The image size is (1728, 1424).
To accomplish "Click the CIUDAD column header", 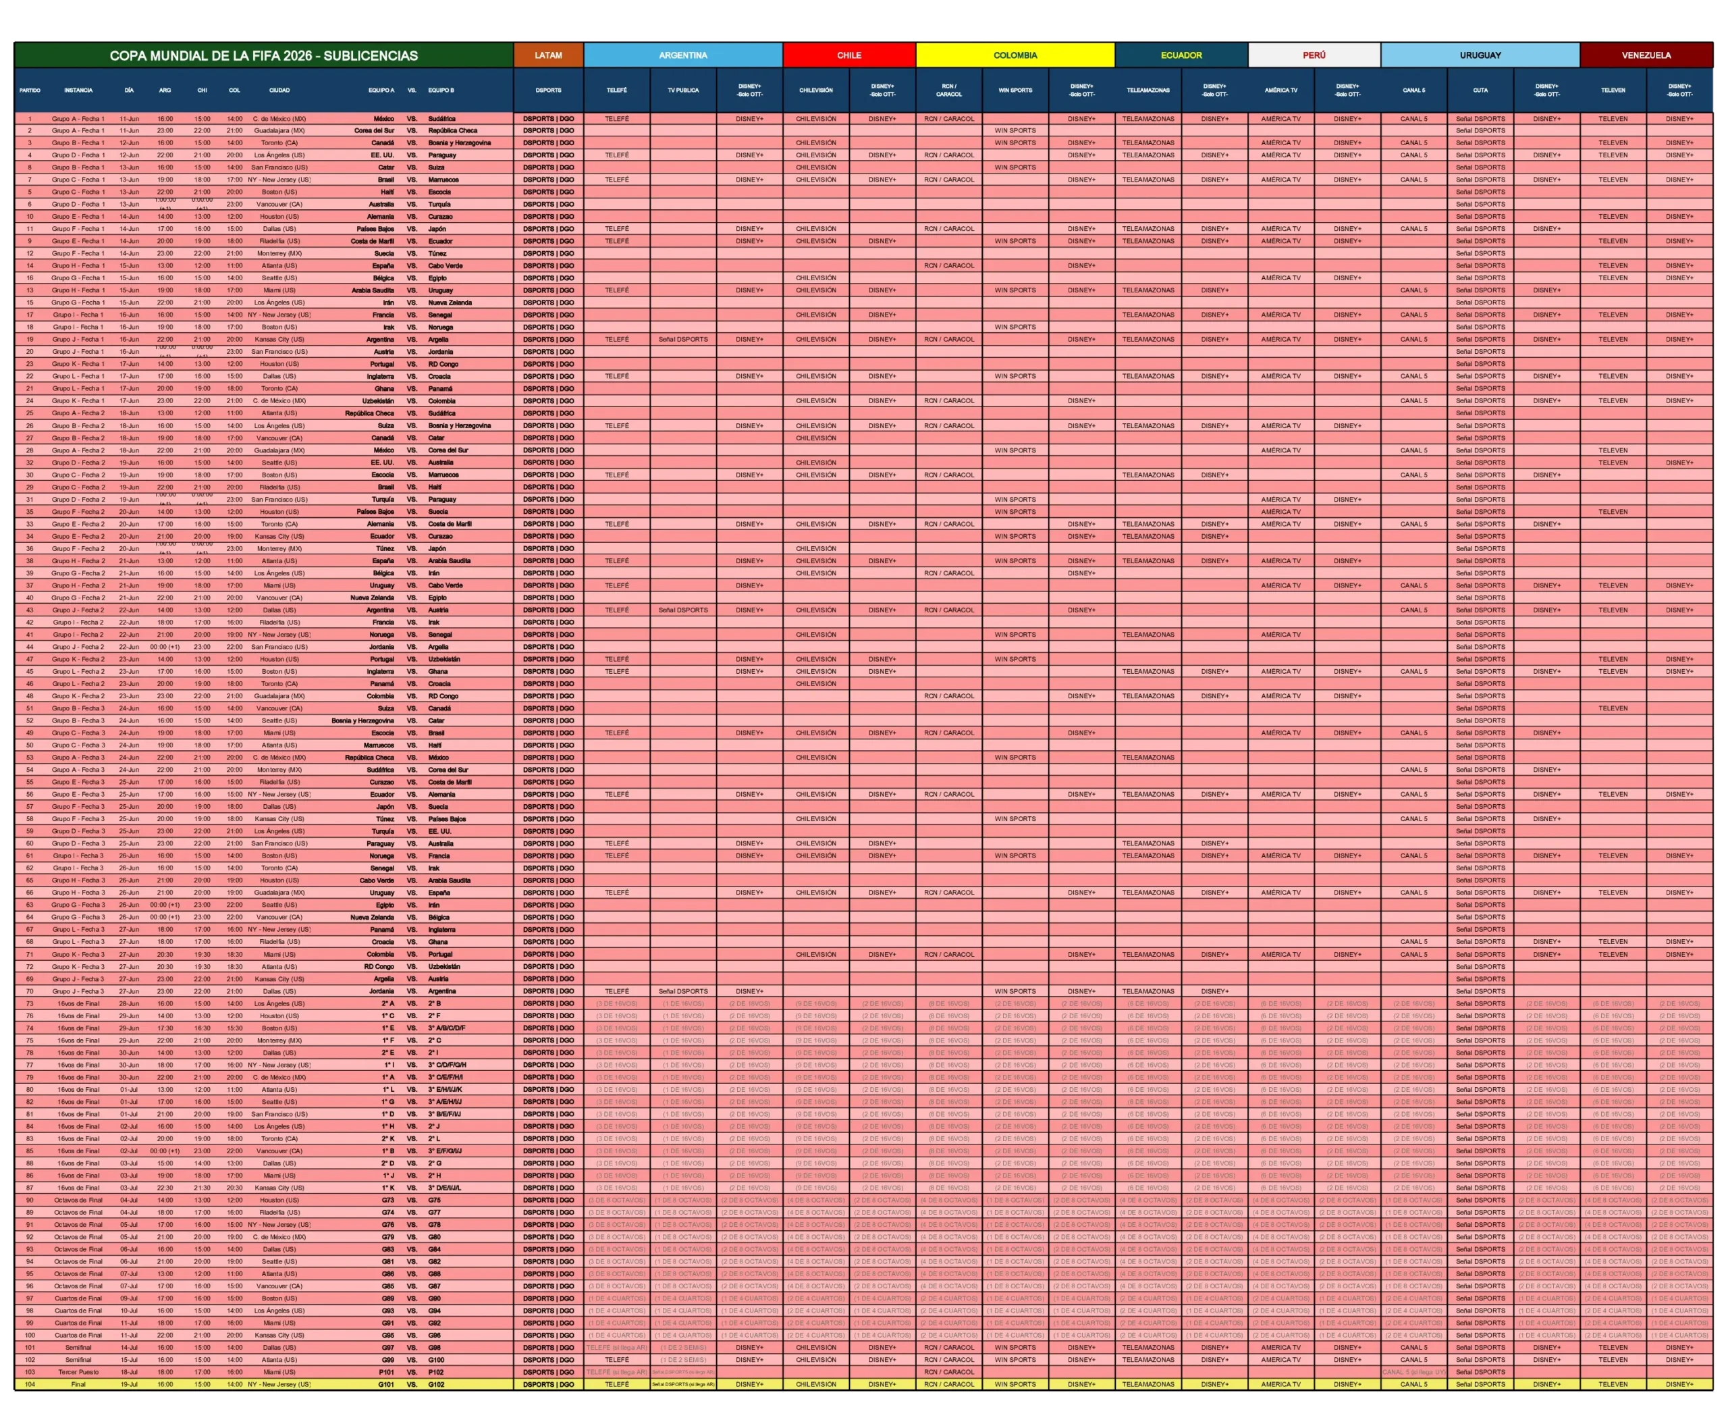I will coord(279,90).
